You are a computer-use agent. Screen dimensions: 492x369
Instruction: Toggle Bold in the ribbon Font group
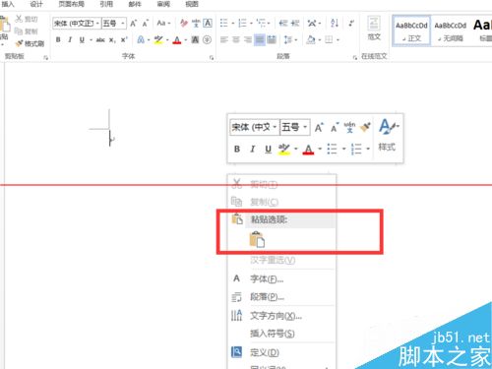pyautogui.click(x=58, y=39)
